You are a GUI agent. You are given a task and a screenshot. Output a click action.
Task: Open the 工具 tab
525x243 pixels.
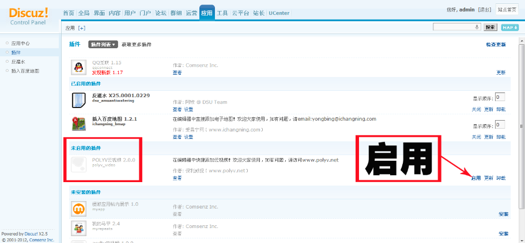click(222, 13)
